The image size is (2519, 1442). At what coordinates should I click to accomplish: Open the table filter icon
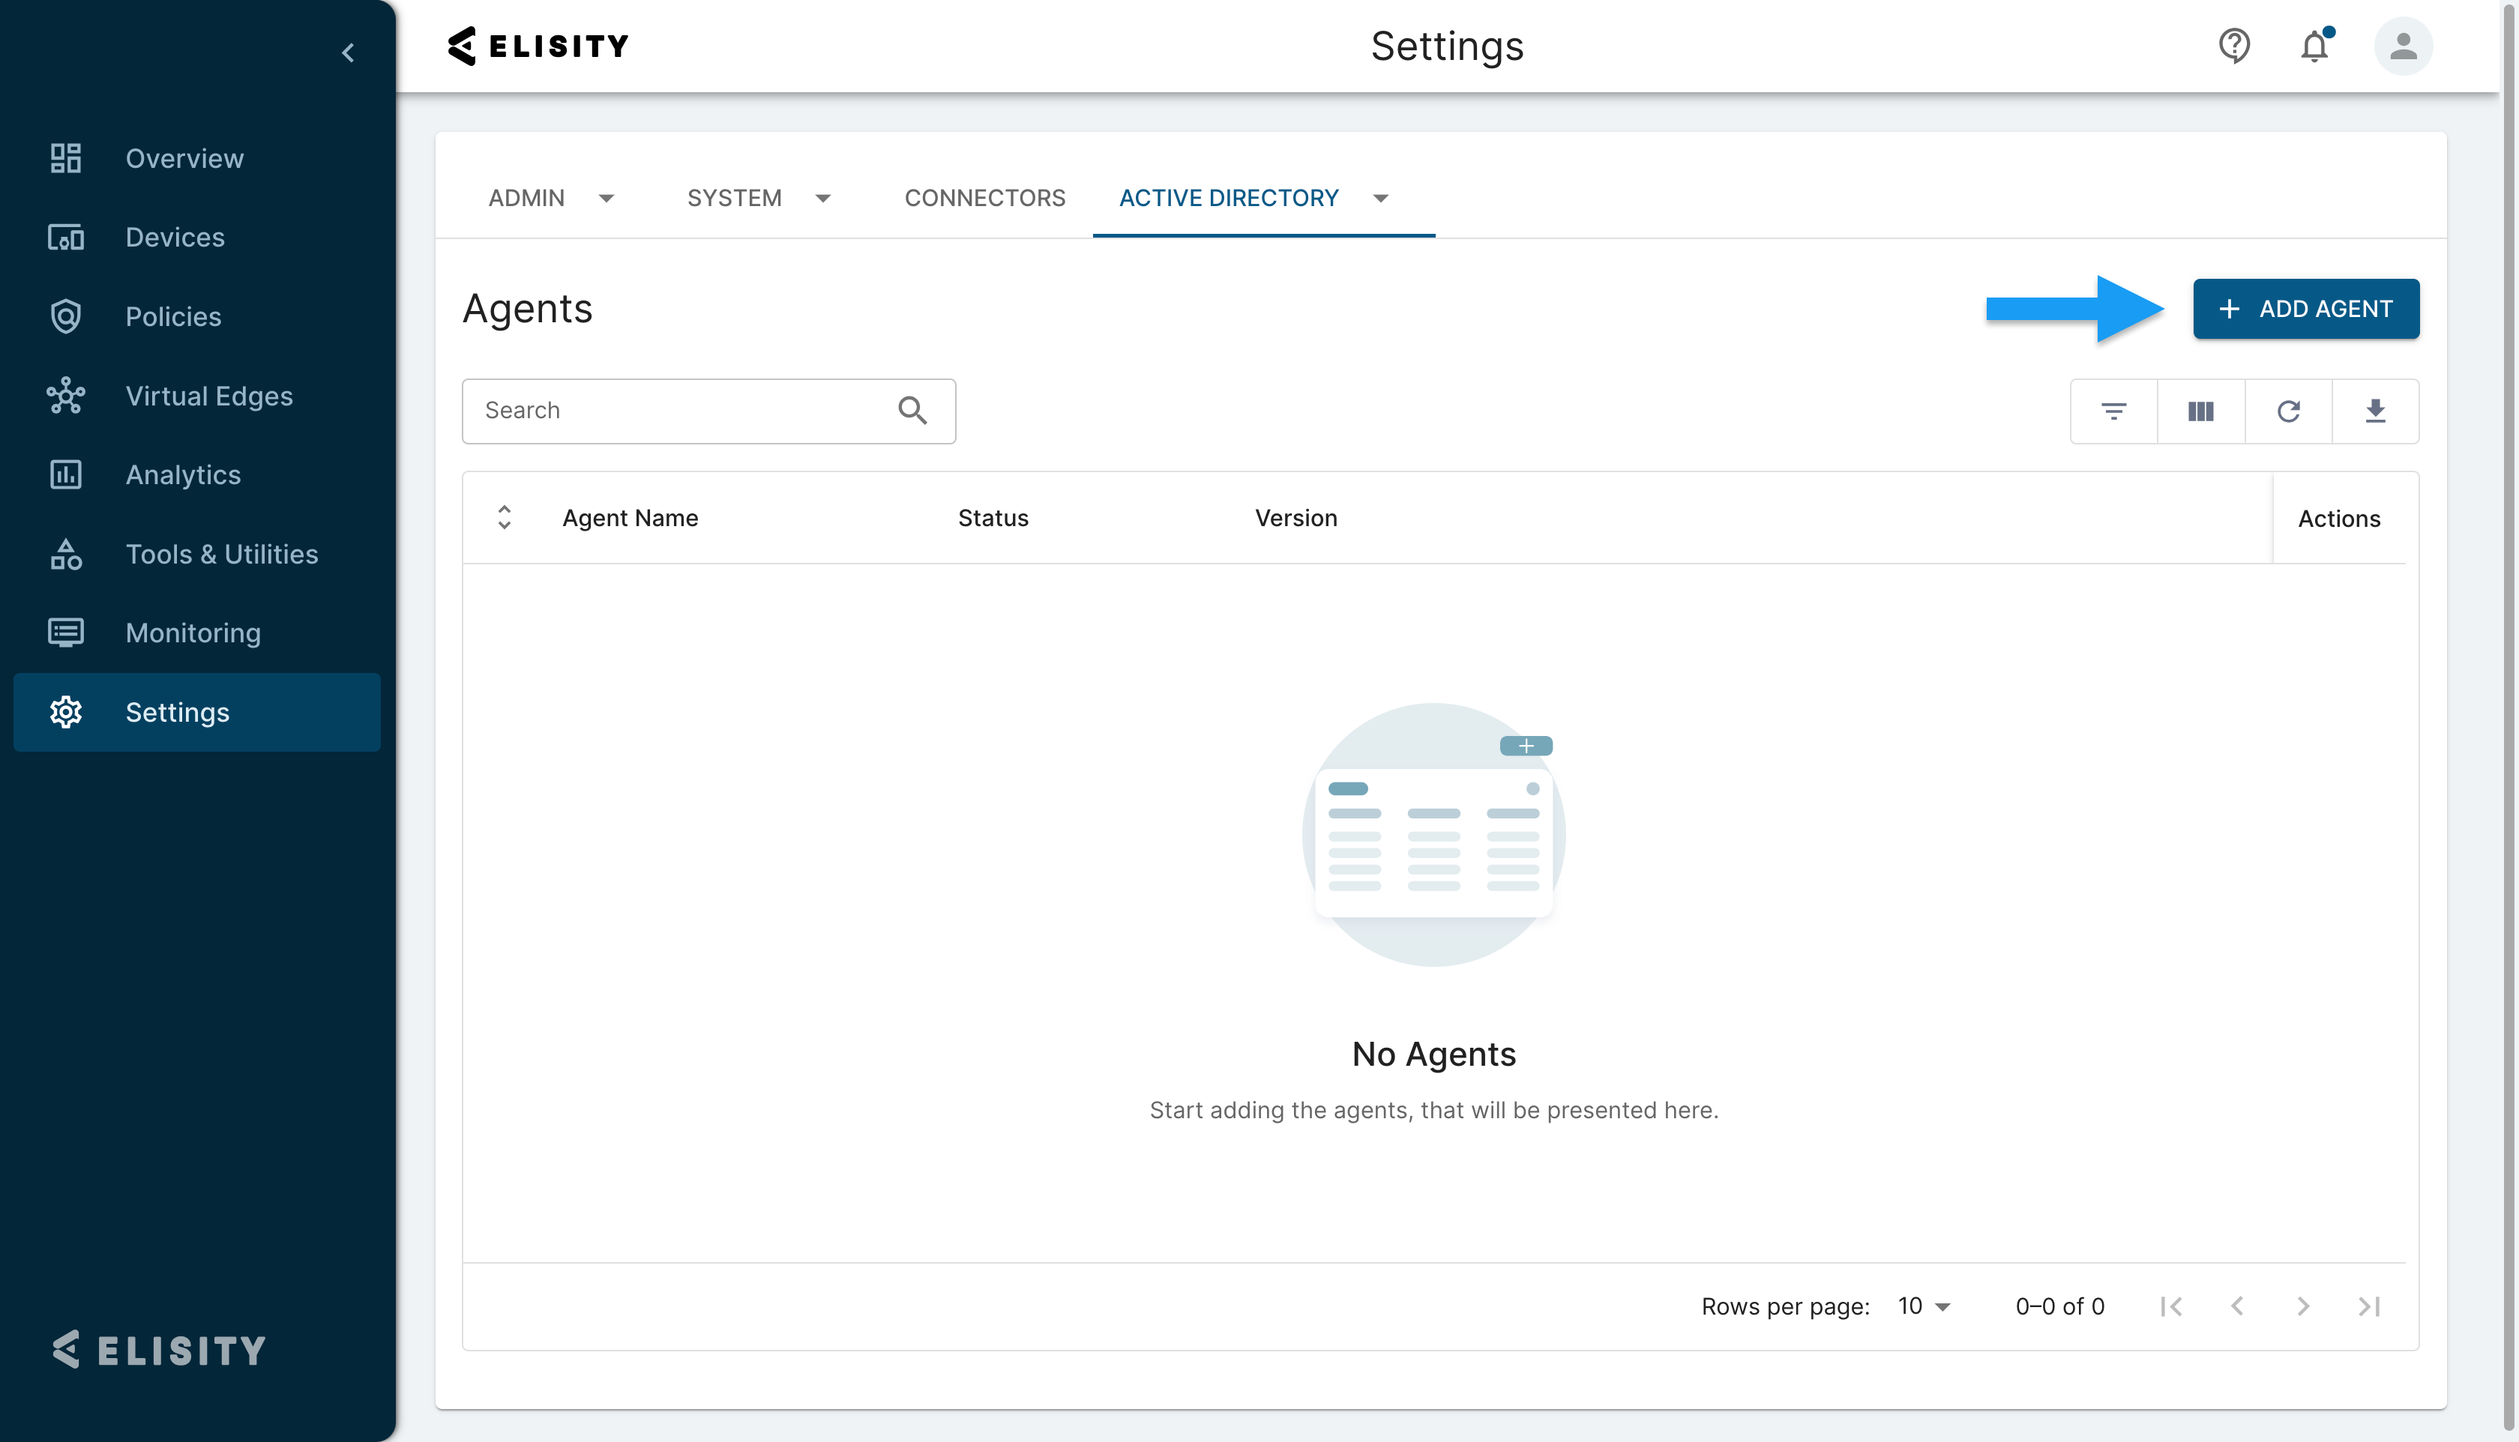tap(2114, 411)
